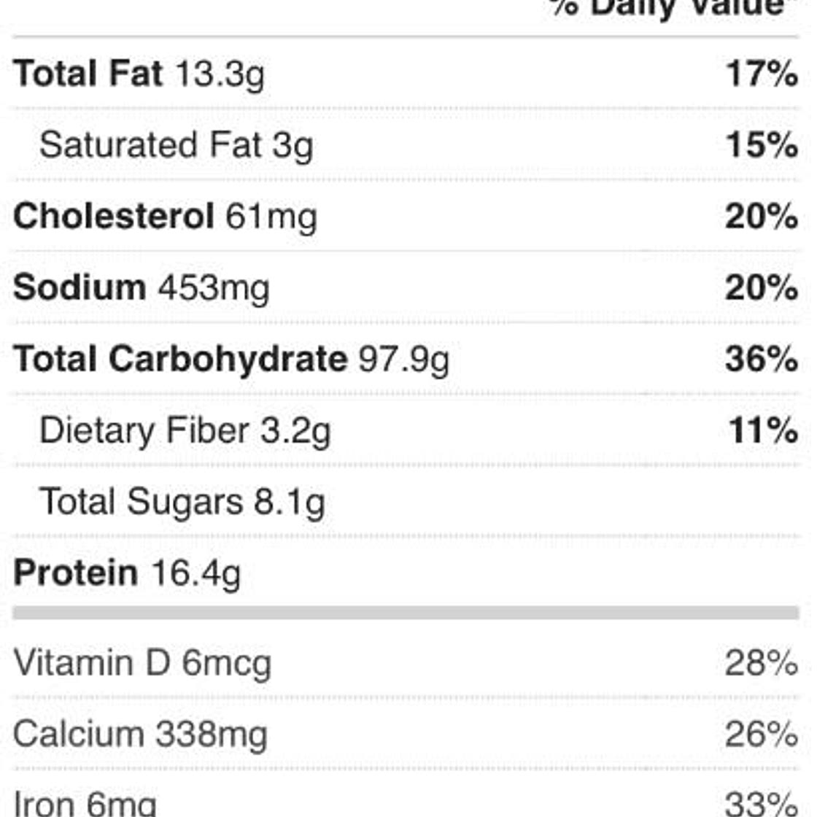Select the 20% value next to Sodium

[762, 287]
